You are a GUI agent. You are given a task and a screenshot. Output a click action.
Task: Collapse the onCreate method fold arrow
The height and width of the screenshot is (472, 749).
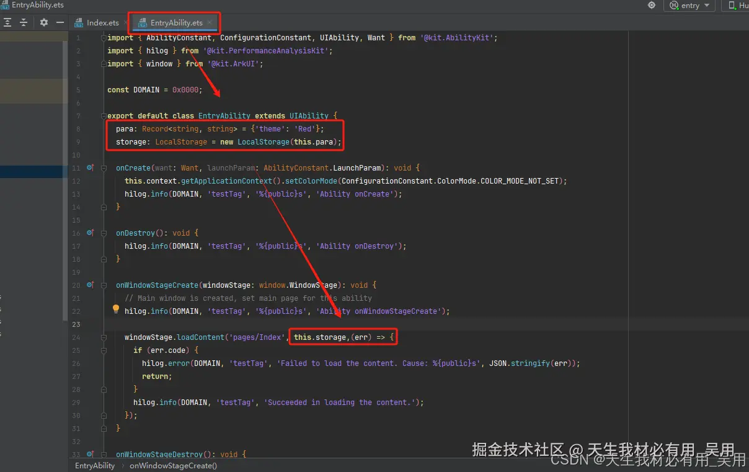tap(103, 167)
